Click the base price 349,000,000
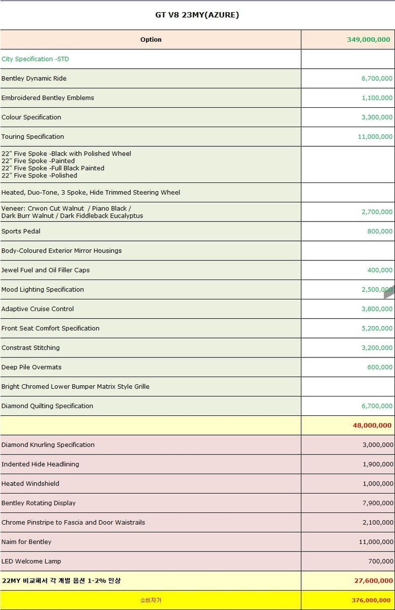The width and height of the screenshot is (395, 610). (x=369, y=40)
